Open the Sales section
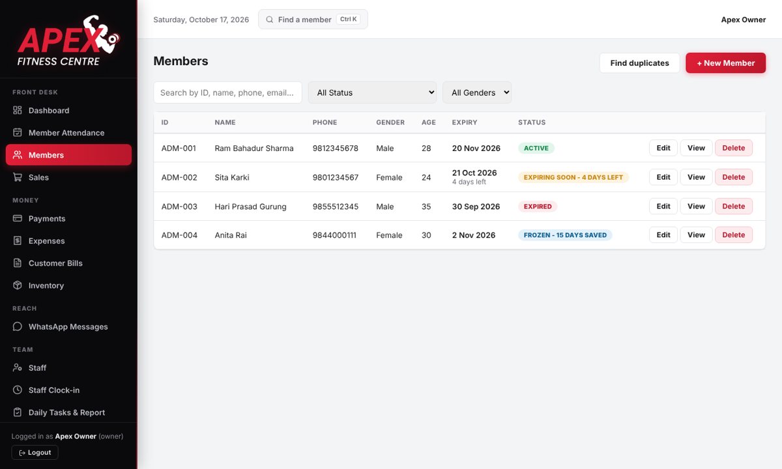The image size is (782, 469). (68, 177)
